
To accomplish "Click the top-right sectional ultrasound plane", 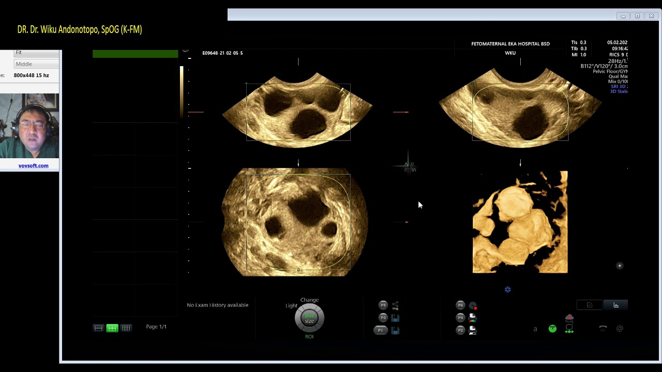I will coord(520,107).
